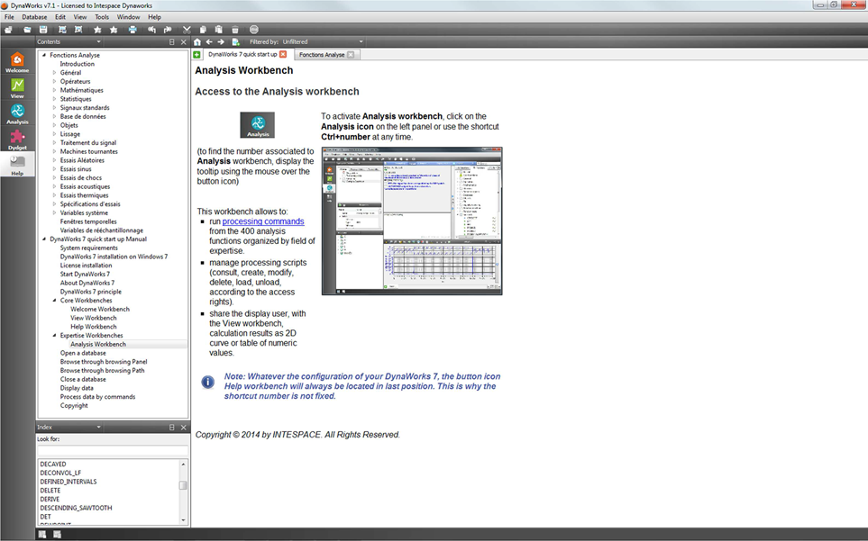Screen dimensions: 868x541
Task: Follow the processing commands link
Action: click(x=263, y=221)
